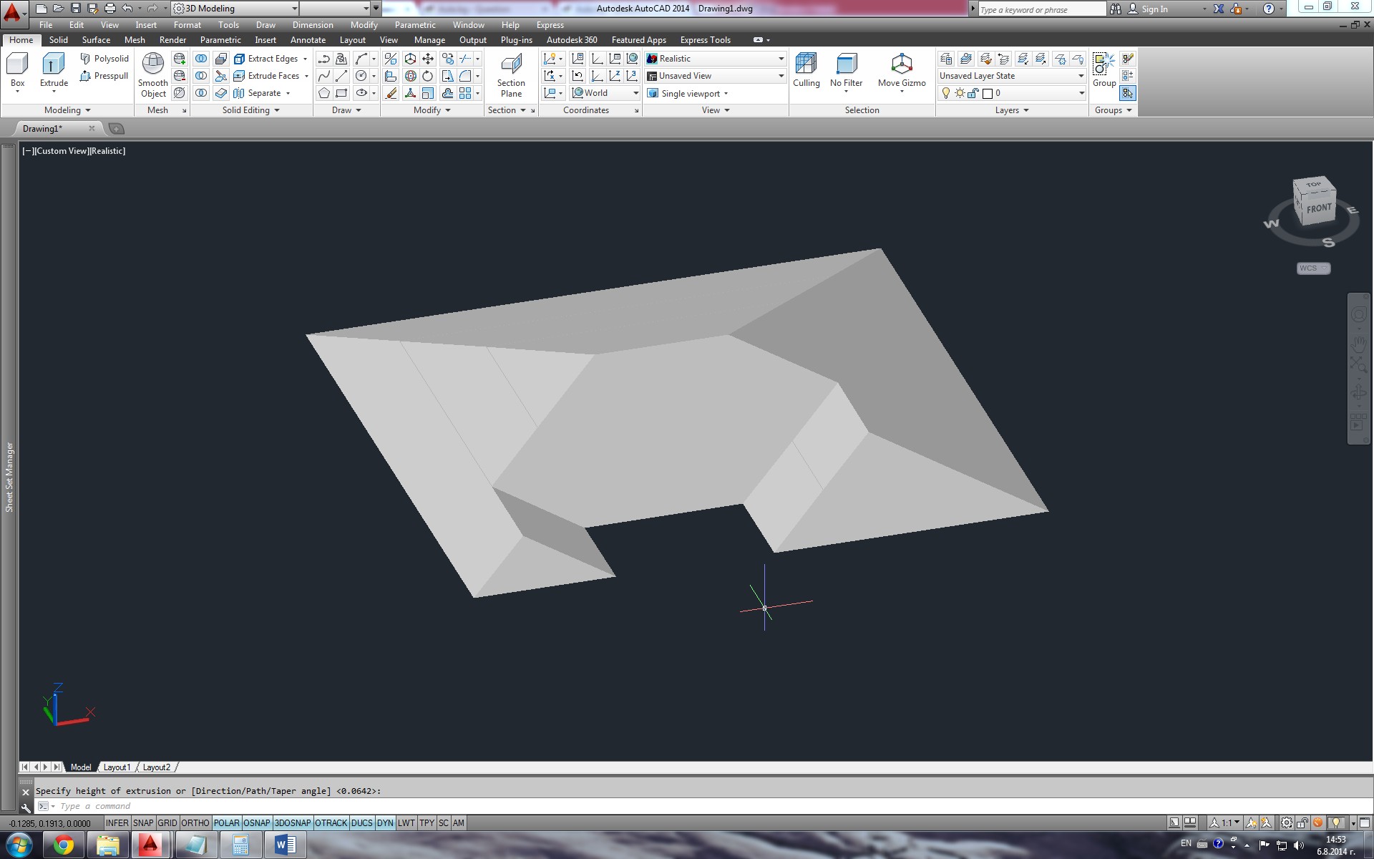Print the drawing from quick access toolbar

pos(109,9)
